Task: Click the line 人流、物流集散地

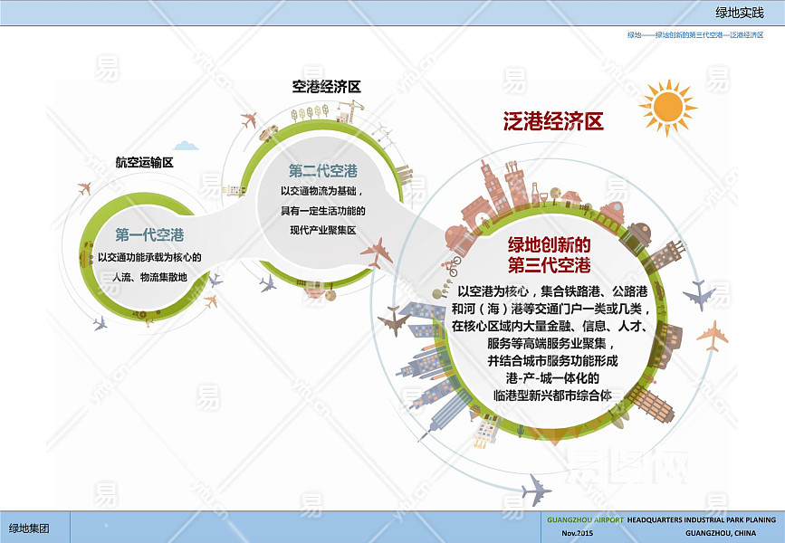Action: (149, 277)
